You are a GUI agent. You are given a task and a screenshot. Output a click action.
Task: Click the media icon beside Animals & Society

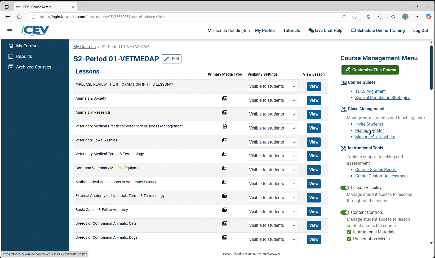point(225,98)
